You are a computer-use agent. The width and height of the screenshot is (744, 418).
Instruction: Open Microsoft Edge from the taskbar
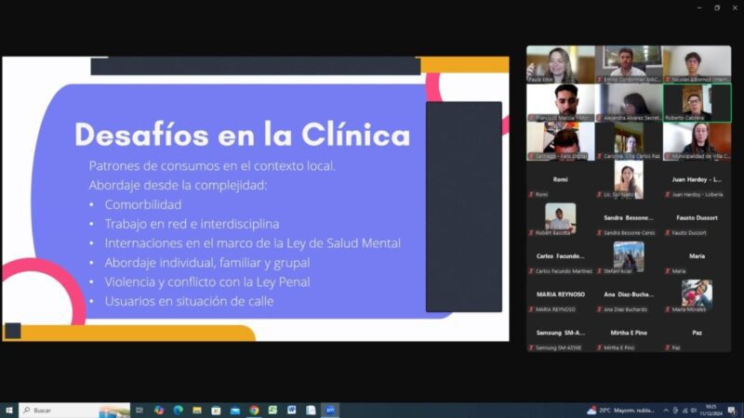pyautogui.click(x=178, y=410)
